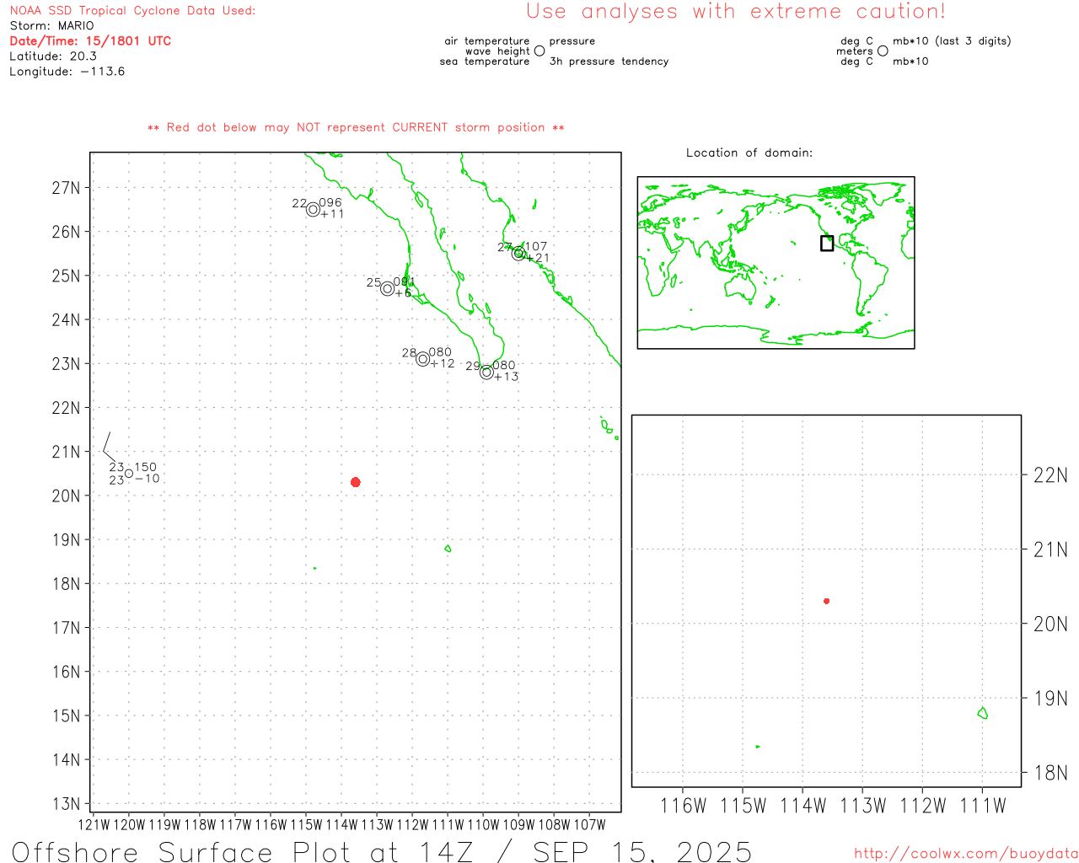Click the 'Longitude: -113.6' text

click(67, 71)
